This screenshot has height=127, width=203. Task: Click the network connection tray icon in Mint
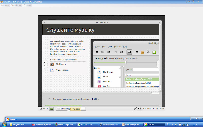(x=135, y=109)
